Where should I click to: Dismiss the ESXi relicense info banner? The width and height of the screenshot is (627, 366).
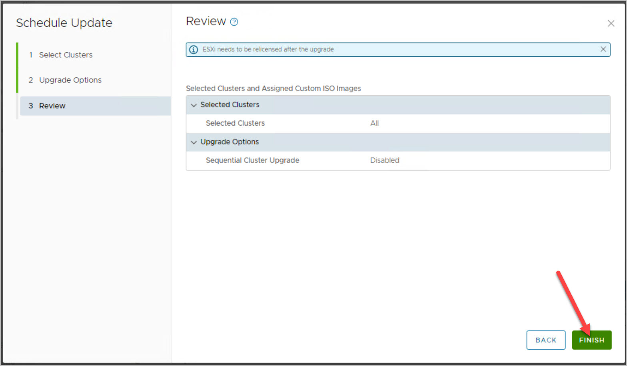click(x=603, y=49)
